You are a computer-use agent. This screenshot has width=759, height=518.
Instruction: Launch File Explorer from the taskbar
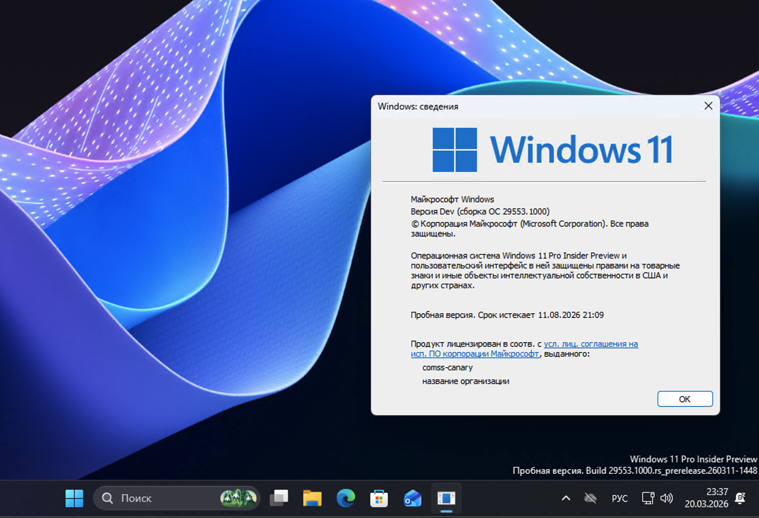(312, 498)
